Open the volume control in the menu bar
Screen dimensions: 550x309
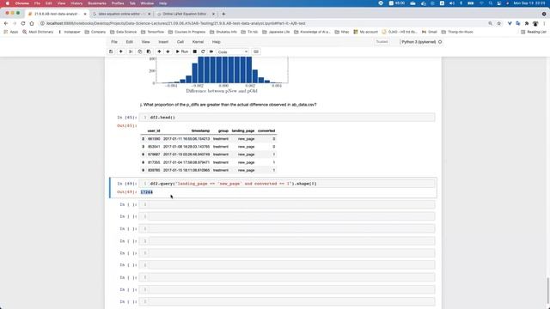pos(452,3)
